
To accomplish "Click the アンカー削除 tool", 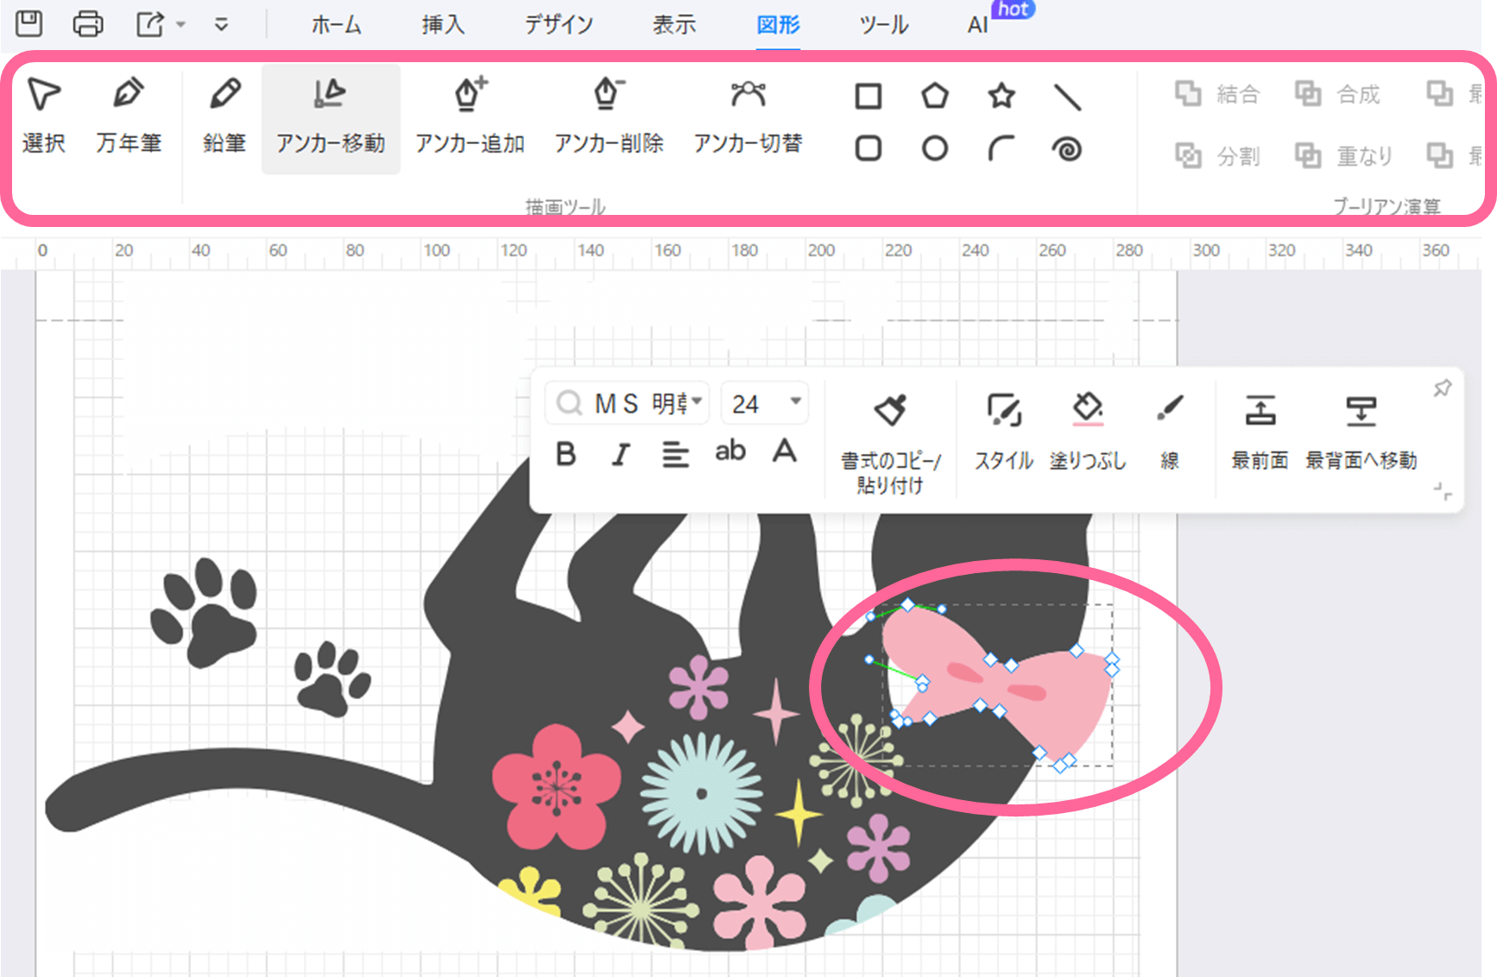I will coord(609,115).
